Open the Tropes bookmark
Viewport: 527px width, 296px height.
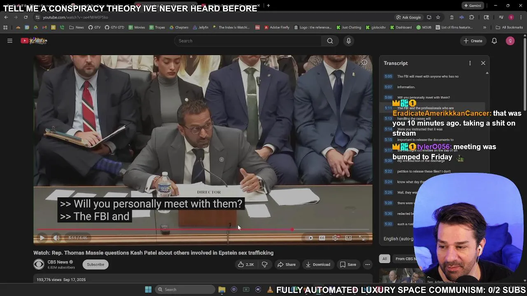157,28
